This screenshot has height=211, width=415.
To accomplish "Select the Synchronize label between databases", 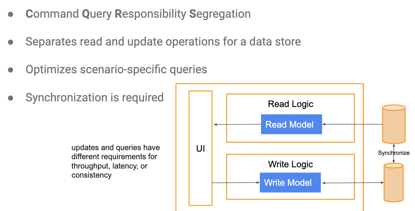I will click(394, 153).
